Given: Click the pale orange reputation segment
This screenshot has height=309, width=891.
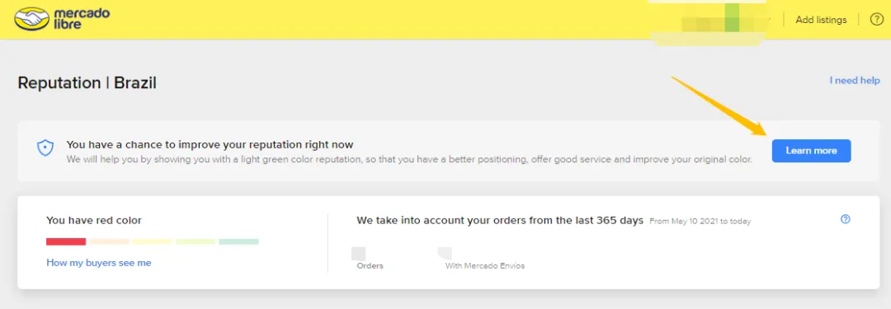Looking at the screenshot, I should point(109,241).
